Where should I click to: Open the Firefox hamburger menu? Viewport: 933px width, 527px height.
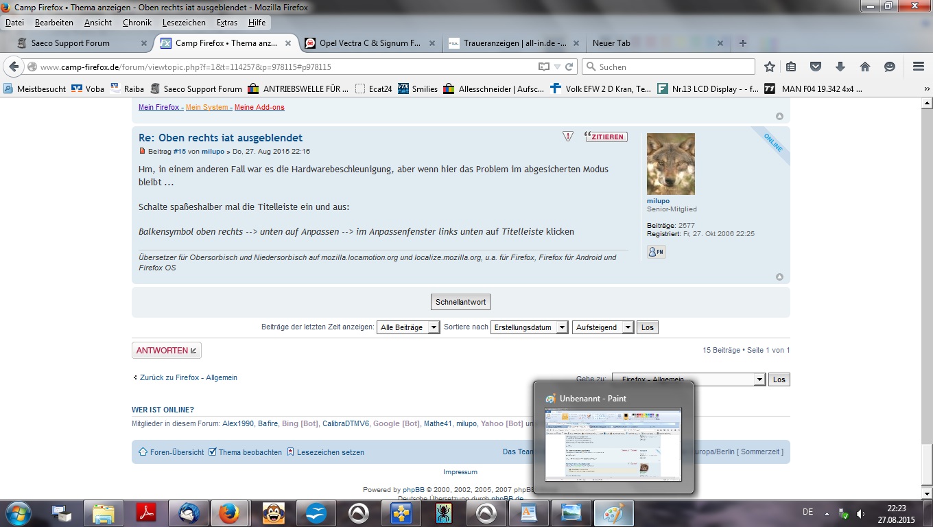click(919, 67)
